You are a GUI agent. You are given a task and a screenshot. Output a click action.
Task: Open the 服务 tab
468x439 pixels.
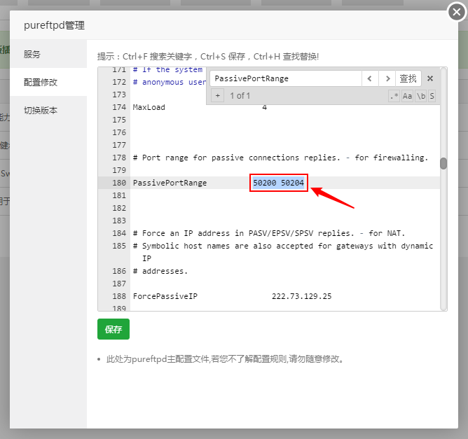(x=32, y=54)
